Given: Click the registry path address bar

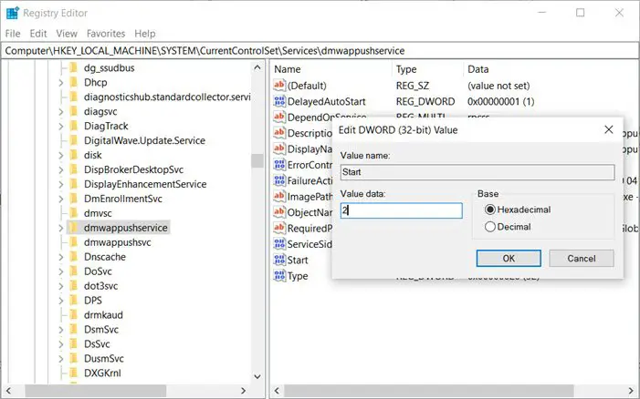Looking at the screenshot, I should pyautogui.click(x=320, y=50).
